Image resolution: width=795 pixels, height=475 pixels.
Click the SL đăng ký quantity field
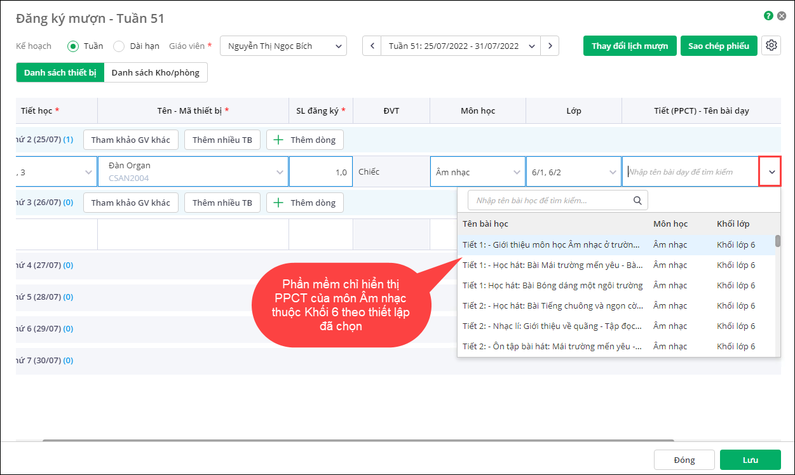[x=321, y=171]
